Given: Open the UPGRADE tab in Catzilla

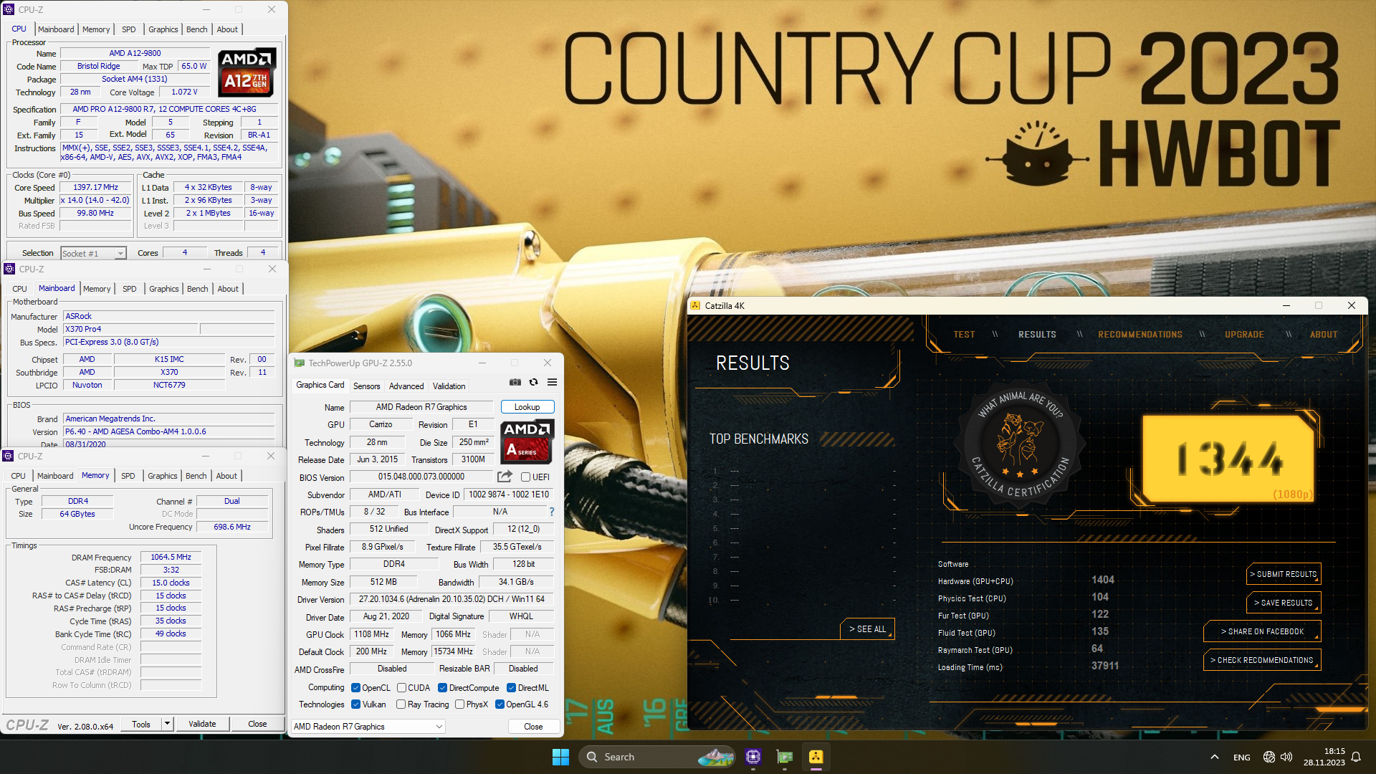Looking at the screenshot, I should tap(1244, 335).
